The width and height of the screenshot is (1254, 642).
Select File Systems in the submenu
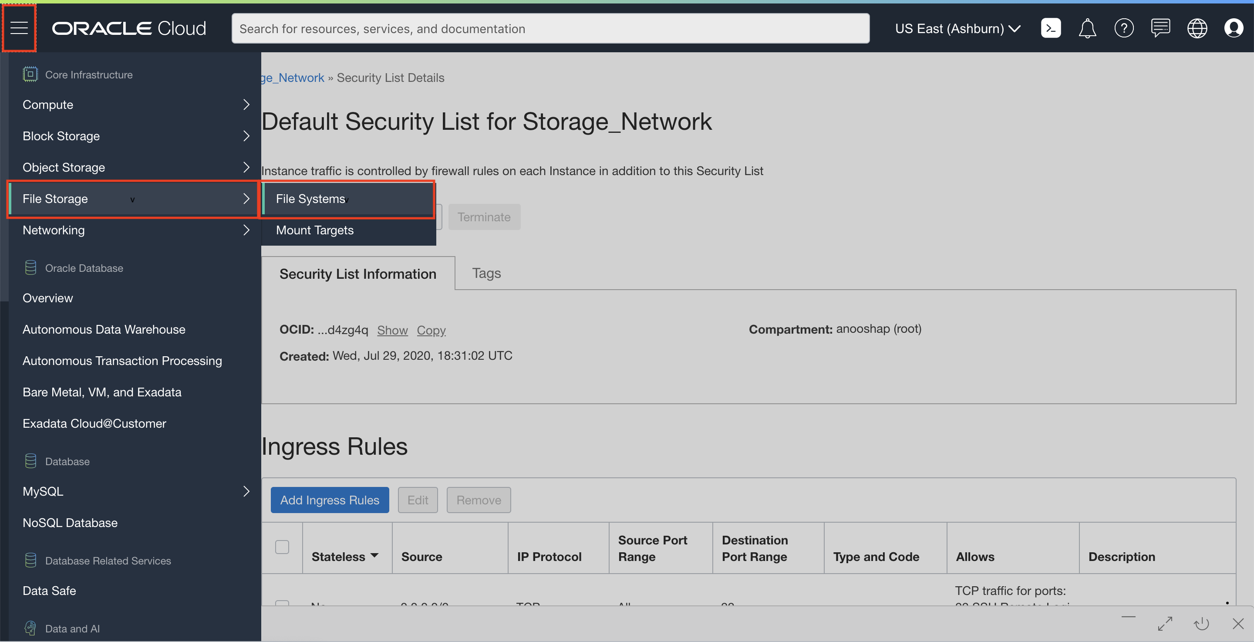pos(310,199)
